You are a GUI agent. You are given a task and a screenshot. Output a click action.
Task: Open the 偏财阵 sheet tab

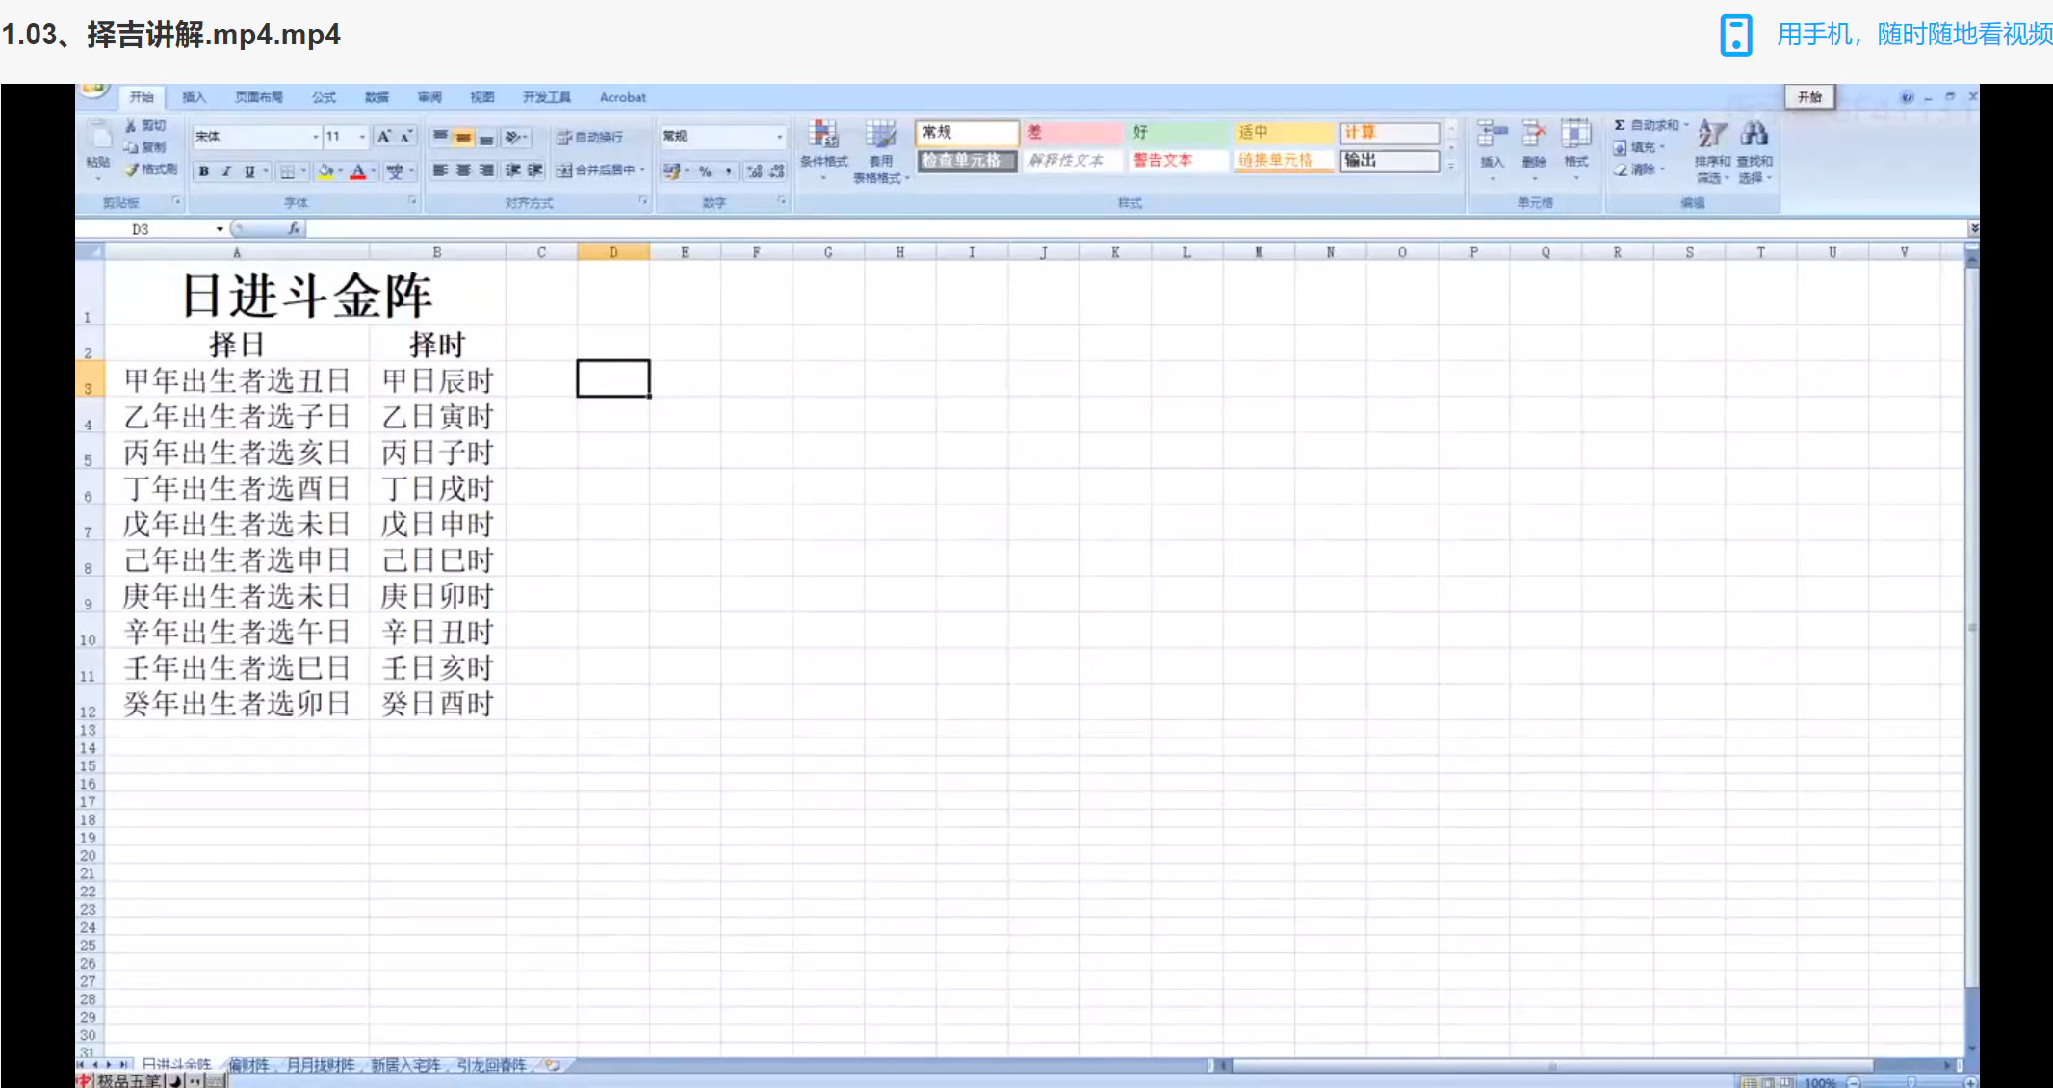248,1065
